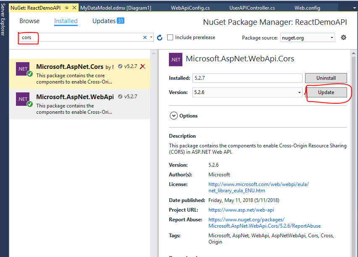Click the Microsoft.AspNet.WebApi .NET package icon
The width and height of the screenshot is (358, 257).
23,99
